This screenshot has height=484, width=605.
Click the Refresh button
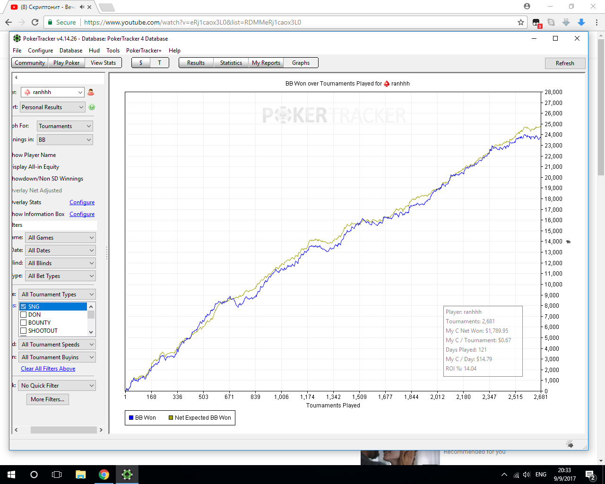565,63
